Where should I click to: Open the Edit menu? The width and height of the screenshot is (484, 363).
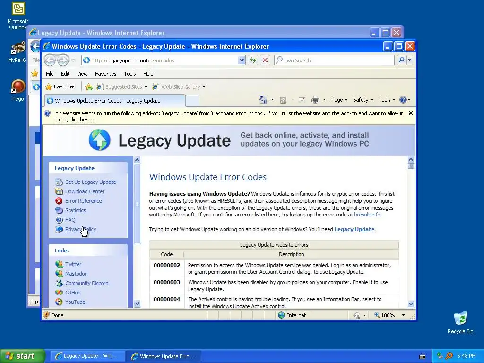pyautogui.click(x=65, y=74)
